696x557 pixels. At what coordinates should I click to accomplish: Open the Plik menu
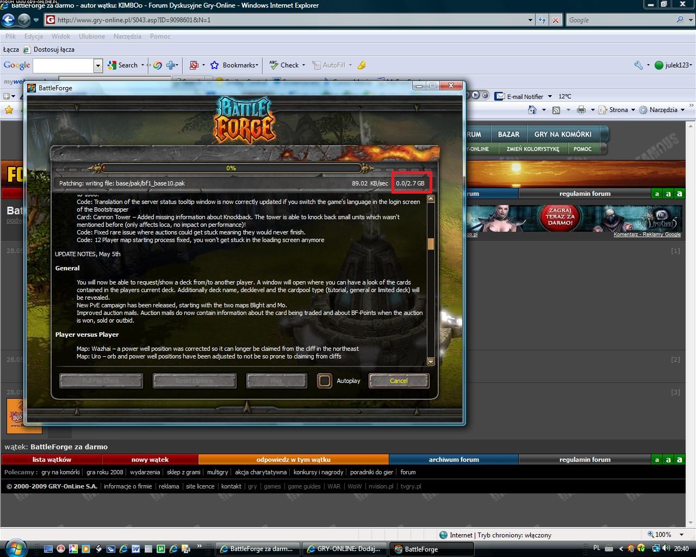10,36
